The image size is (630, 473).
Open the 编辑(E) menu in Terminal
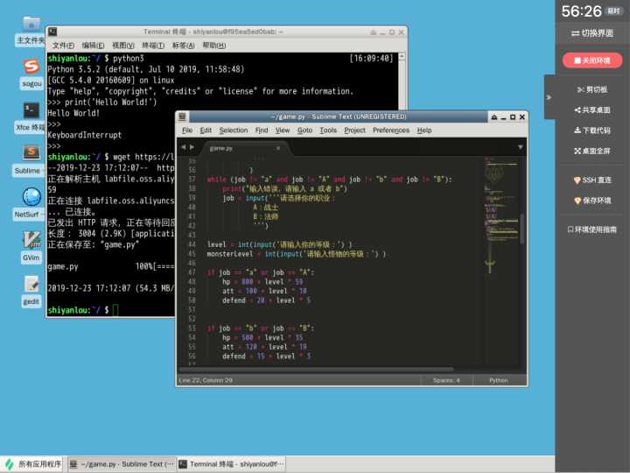coord(93,46)
